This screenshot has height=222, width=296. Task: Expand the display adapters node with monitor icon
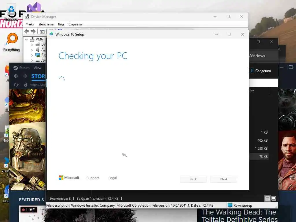coord(32,55)
